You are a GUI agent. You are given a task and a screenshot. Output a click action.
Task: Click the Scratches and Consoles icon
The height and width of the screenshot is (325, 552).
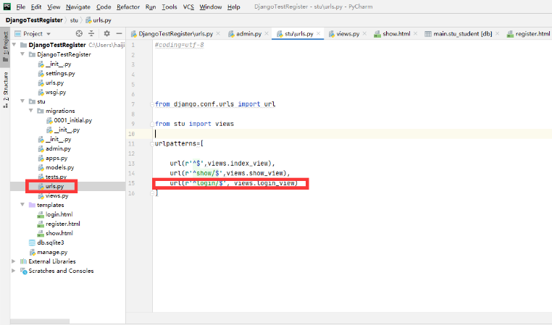tap(23, 271)
